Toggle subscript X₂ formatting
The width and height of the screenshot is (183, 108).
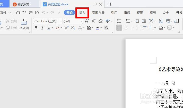73,28
